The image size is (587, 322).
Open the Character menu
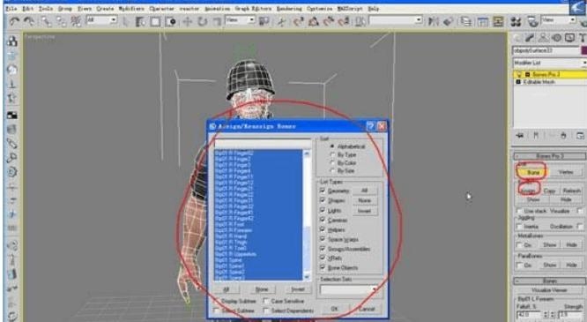pos(161,8)
